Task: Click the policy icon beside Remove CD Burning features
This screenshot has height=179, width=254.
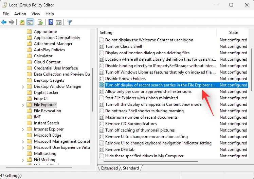Action: click(102, 124)
